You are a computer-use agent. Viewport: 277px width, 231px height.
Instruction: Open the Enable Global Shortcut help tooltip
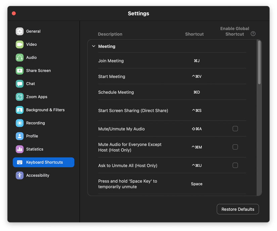pos(253,34)
